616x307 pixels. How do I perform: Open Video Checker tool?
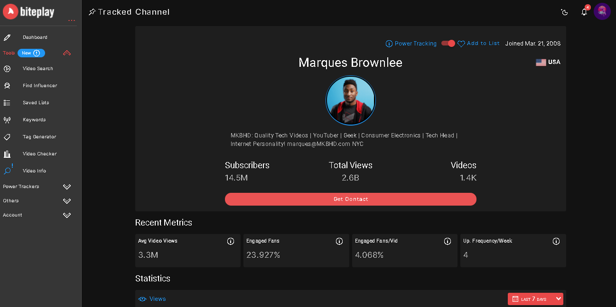[x=40, y=154]
